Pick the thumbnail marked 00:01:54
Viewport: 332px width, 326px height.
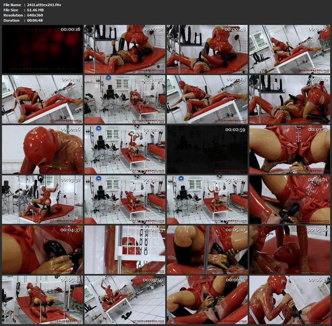tap(207, 99)
